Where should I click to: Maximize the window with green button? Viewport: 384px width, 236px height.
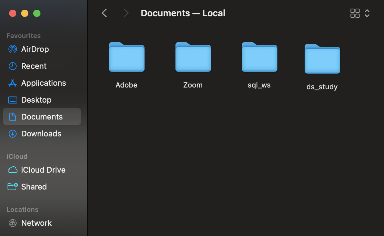coord(37,13)
